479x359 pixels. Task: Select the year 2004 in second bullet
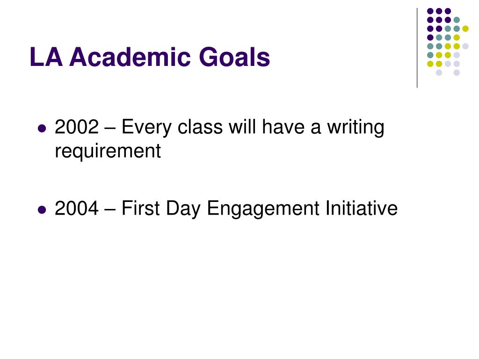click(77, 208)
